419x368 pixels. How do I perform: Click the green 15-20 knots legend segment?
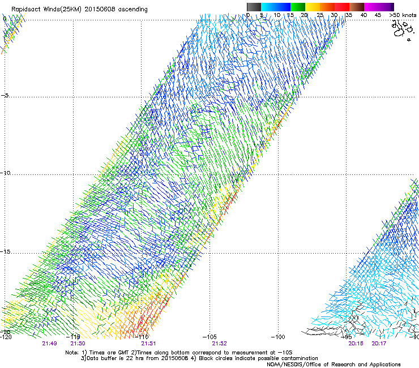[x=298, y=7]
